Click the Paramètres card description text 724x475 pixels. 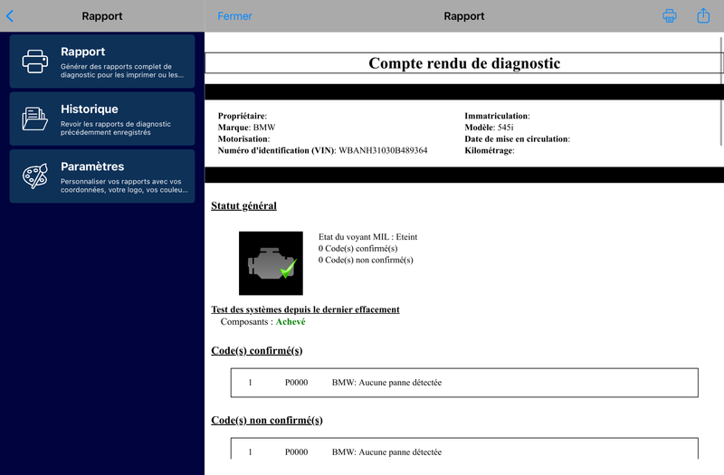pos(124,185)
